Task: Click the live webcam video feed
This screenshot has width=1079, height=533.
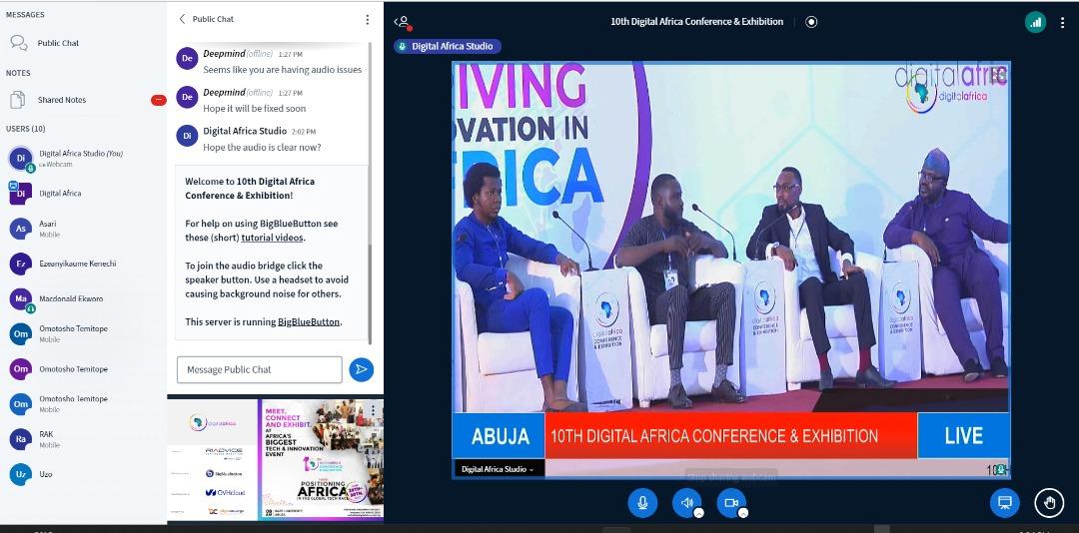Action: click(x=730, y=269)
